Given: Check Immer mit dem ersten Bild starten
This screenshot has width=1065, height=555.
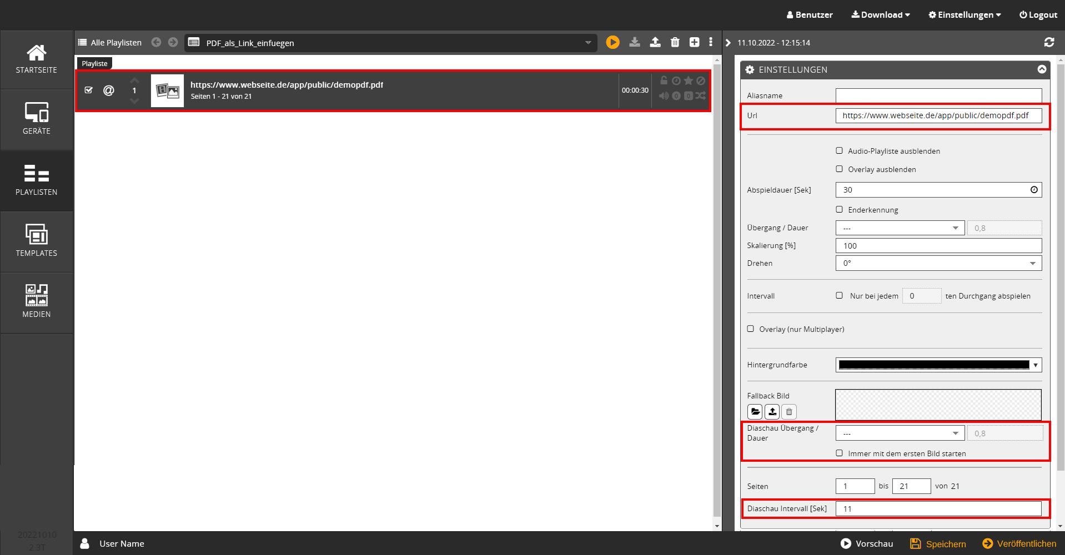Looking at the screenshot, I should tap(839, 453).
